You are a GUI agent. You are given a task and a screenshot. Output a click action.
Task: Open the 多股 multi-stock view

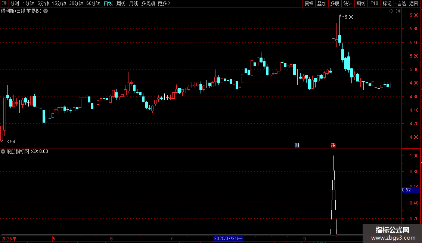(x=335, y=3)
